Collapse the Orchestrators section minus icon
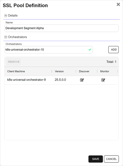This screenshot has width=123, height=166. (x=6, y=37)
